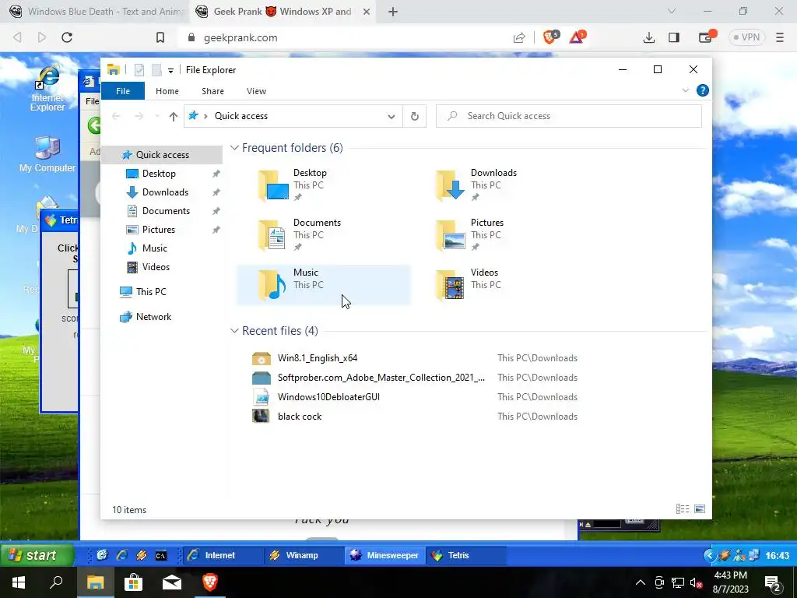Switch to details view layout
The image size is (797, 598).
(x=683, y=509)
